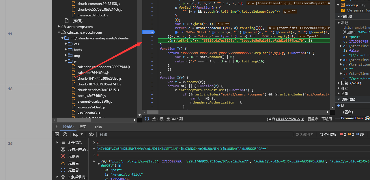Click the cdn.cache.wpscdn.com cloud icon
This screenshot has width=370, height=180.
[x=63, y=32]
